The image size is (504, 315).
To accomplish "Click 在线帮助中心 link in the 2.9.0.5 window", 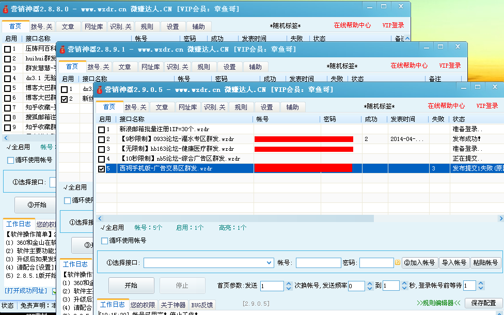I will (x=446, y=106).
